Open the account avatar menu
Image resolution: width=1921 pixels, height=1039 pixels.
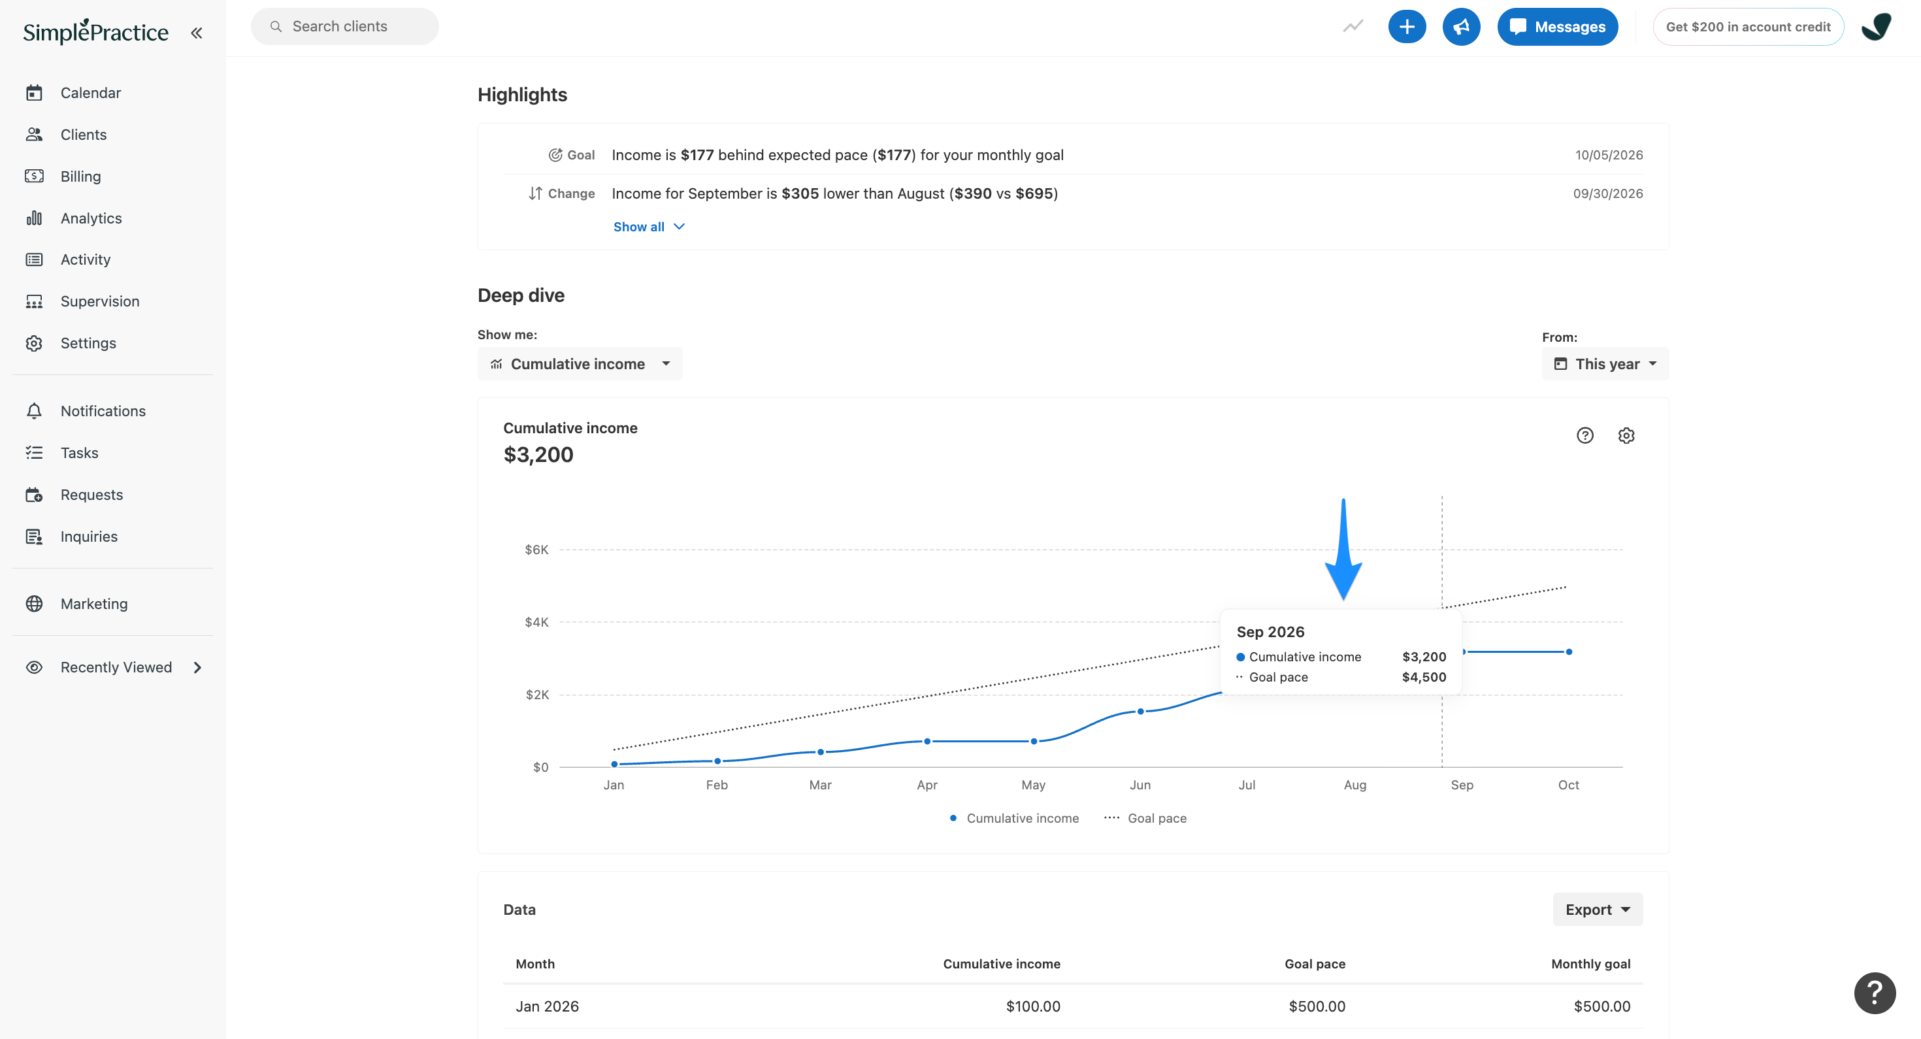click(x=1877, y=27)
